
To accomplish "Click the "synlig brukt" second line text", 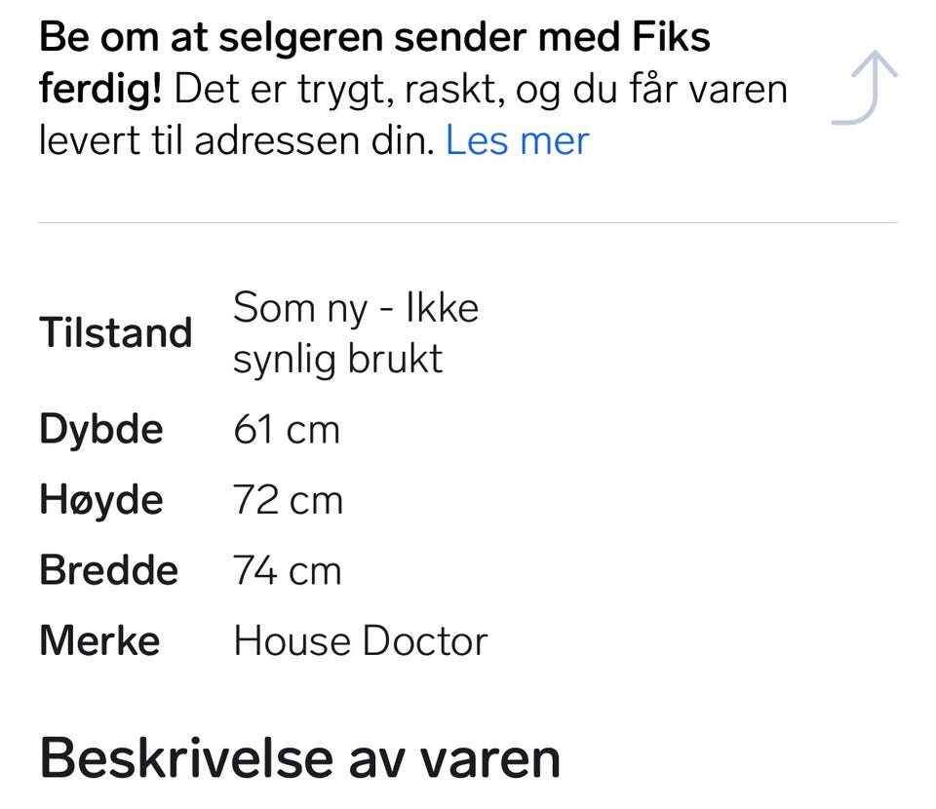I will pos(337,360).
